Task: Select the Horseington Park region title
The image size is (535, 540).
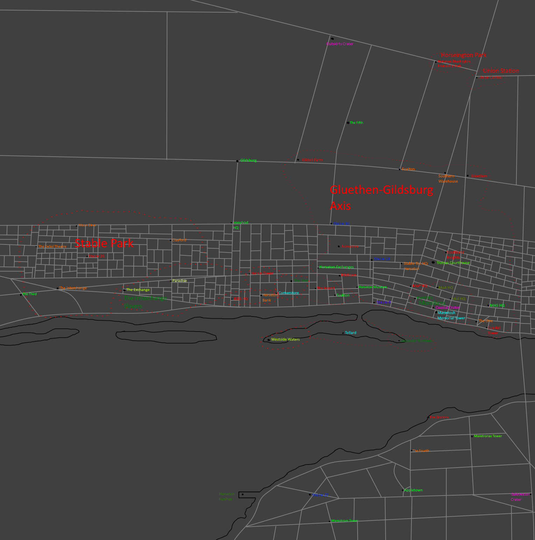Action: tap(463, 55)
